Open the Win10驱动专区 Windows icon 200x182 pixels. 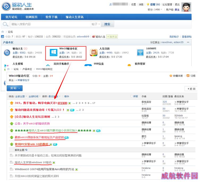coord(53,53)
